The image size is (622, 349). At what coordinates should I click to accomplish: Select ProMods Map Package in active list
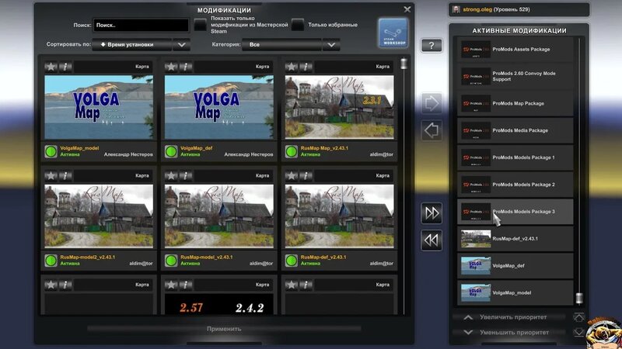[x=515, y=103]
